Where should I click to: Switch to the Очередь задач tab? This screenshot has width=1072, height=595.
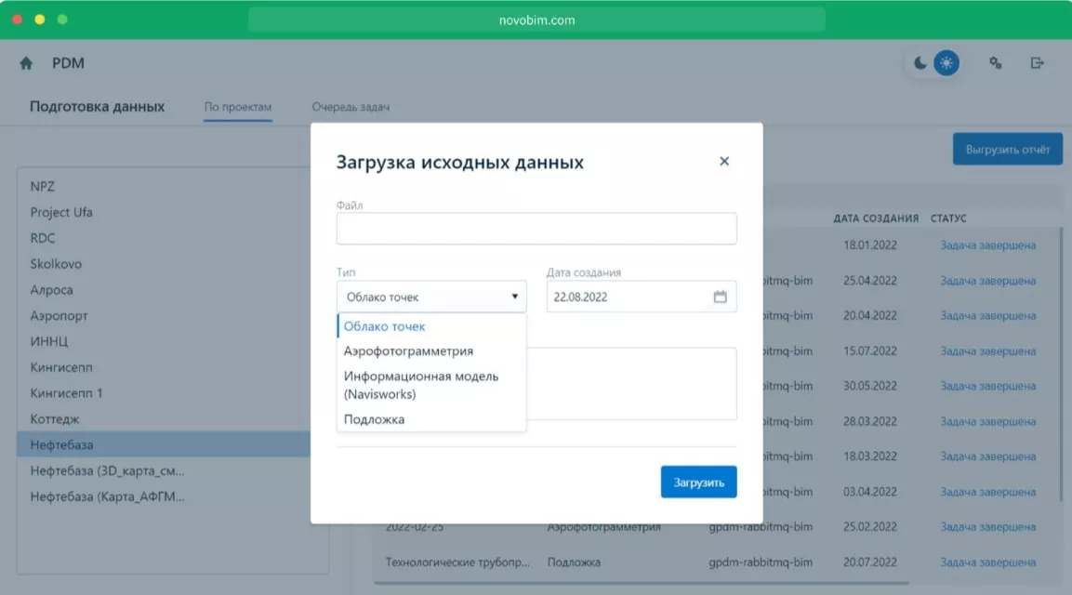tap(352, 107)
